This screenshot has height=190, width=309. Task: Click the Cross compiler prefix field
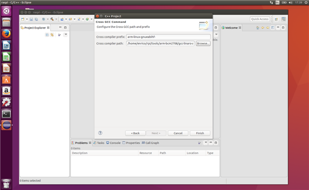168,37
